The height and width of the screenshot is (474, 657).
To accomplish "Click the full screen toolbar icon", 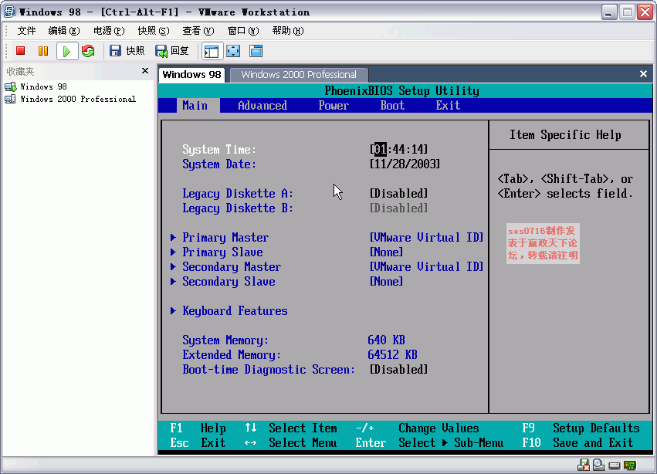I will click(x=233, y=51).
